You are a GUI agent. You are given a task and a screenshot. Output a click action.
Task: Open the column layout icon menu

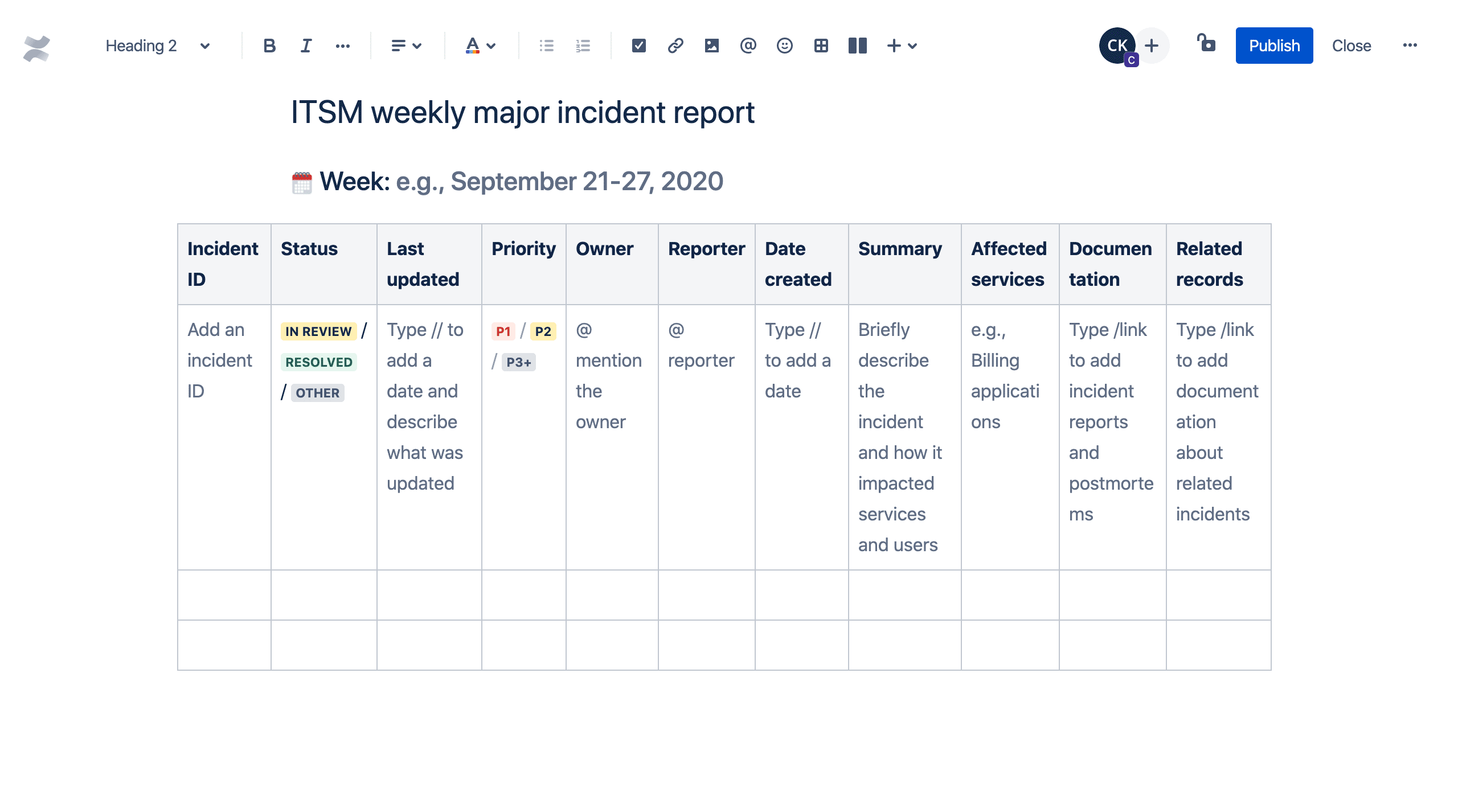tap(857, 44)
